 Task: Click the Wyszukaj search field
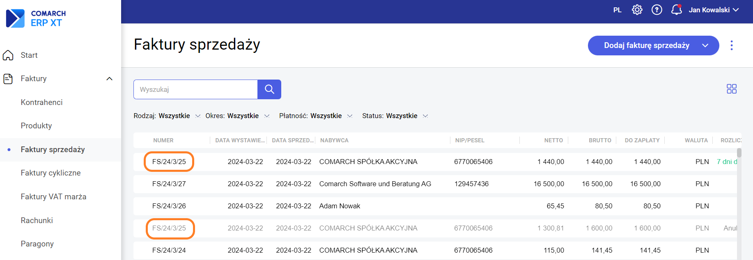point(195,89)
